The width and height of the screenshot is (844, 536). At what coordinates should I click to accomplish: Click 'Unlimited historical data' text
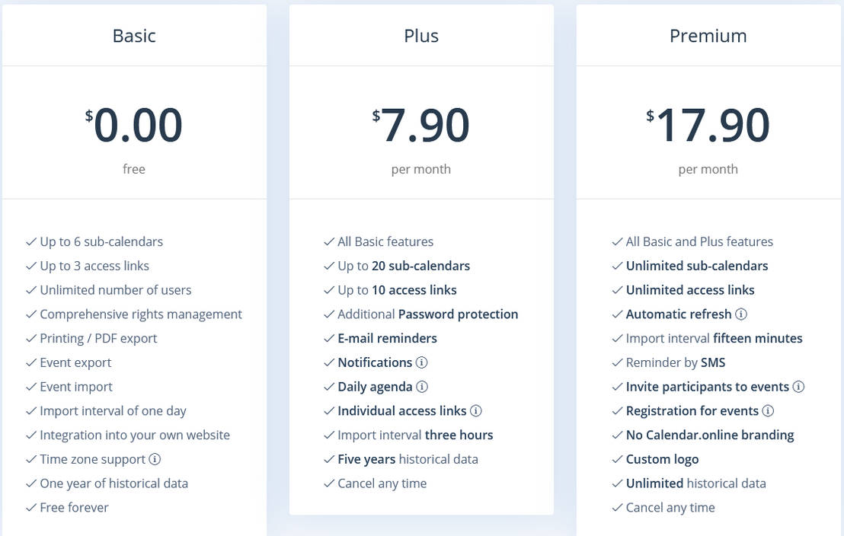click(696, 483)
